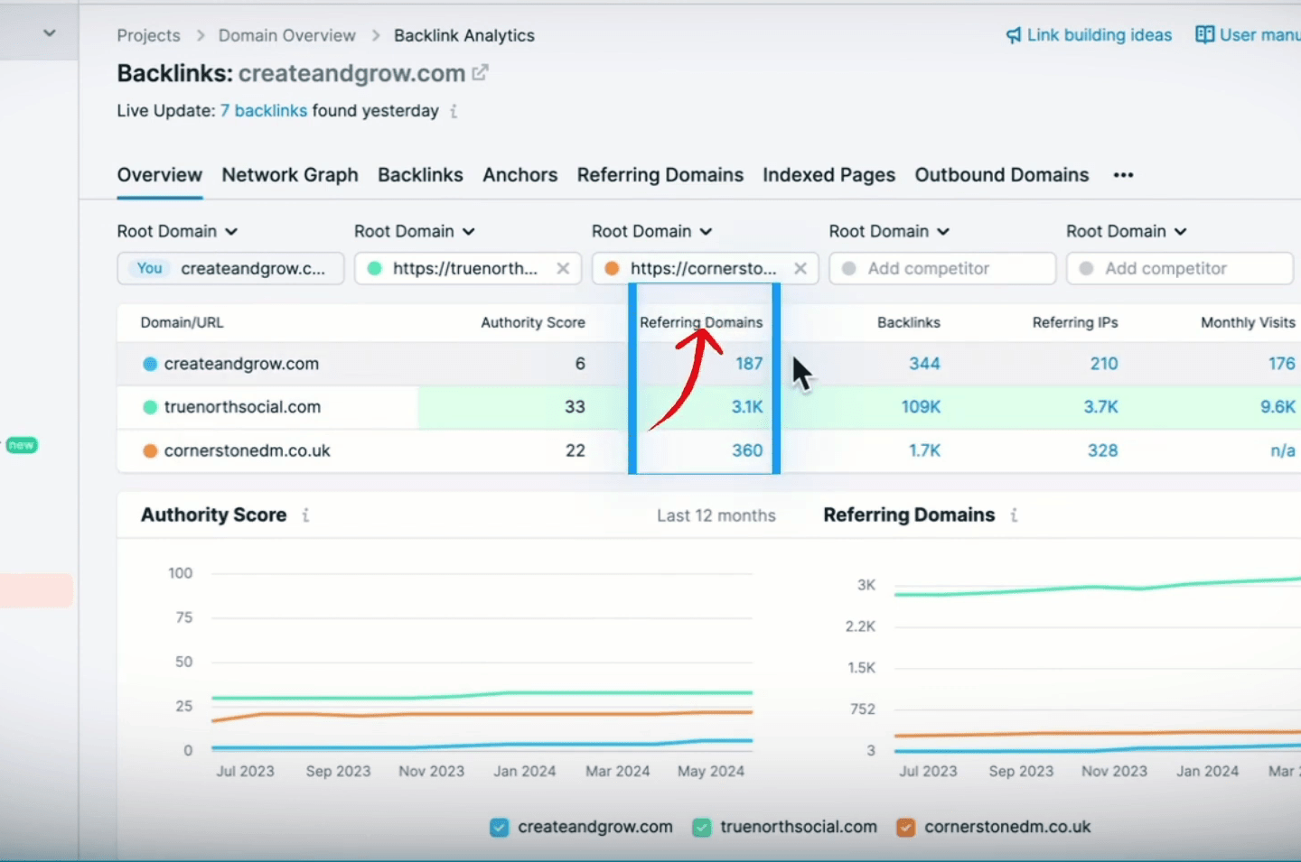Toggle cornerstonedm.co.uk checkbox in chart legend

click(905, 827)
